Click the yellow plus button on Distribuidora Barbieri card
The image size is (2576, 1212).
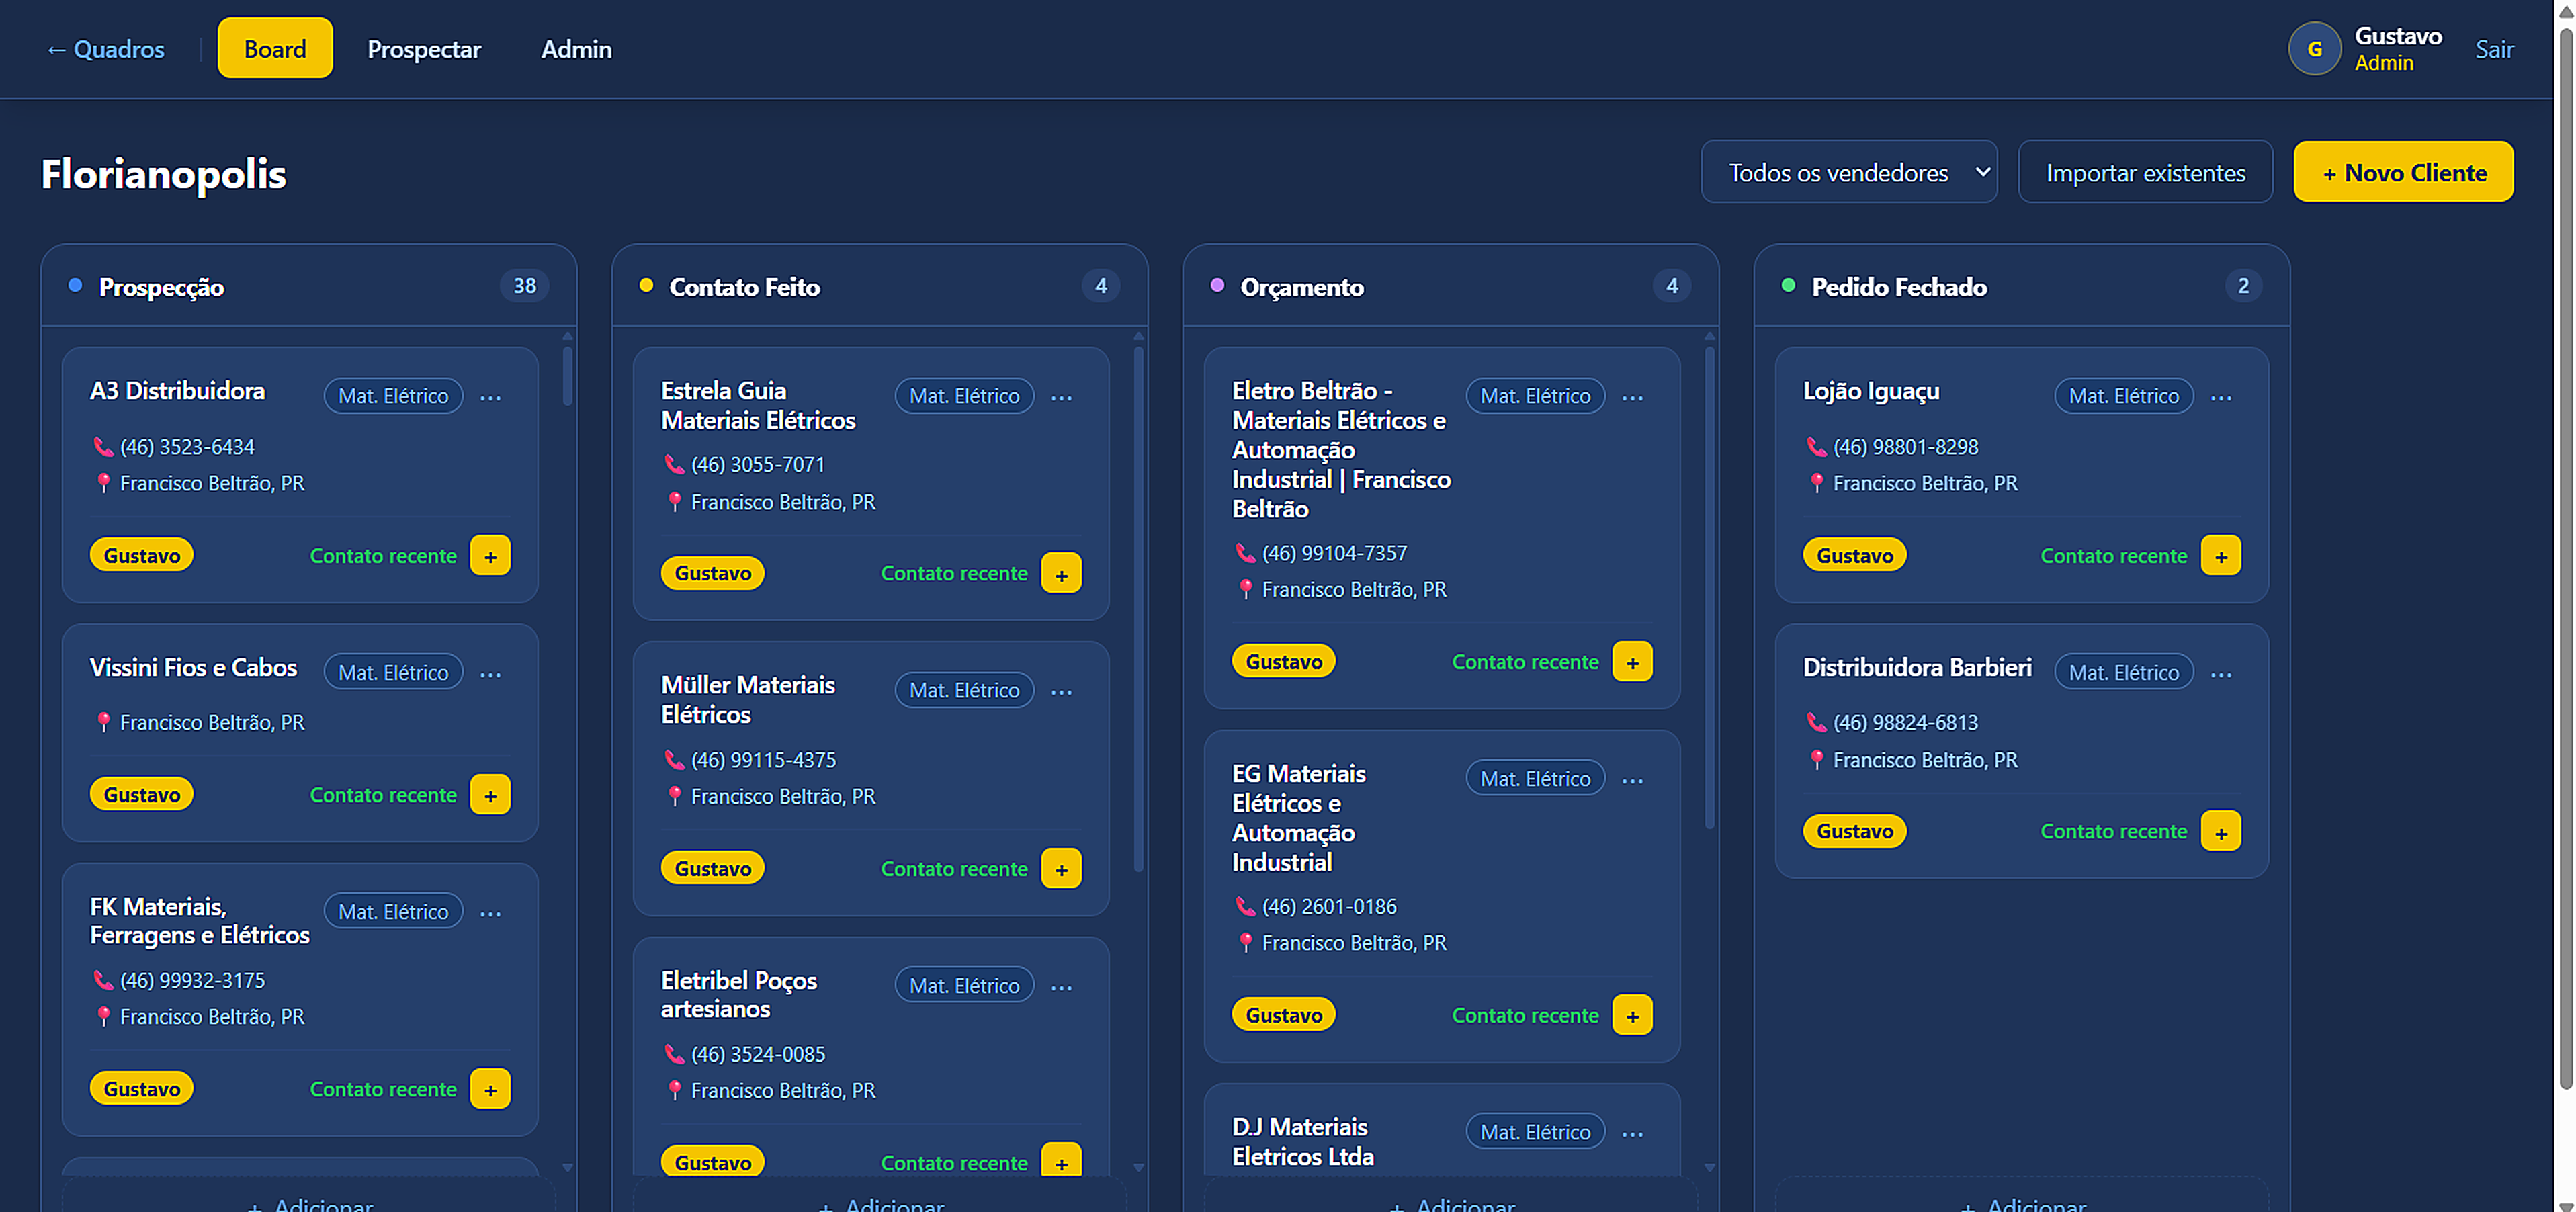pyautogui.click(x=2221, y=832)
